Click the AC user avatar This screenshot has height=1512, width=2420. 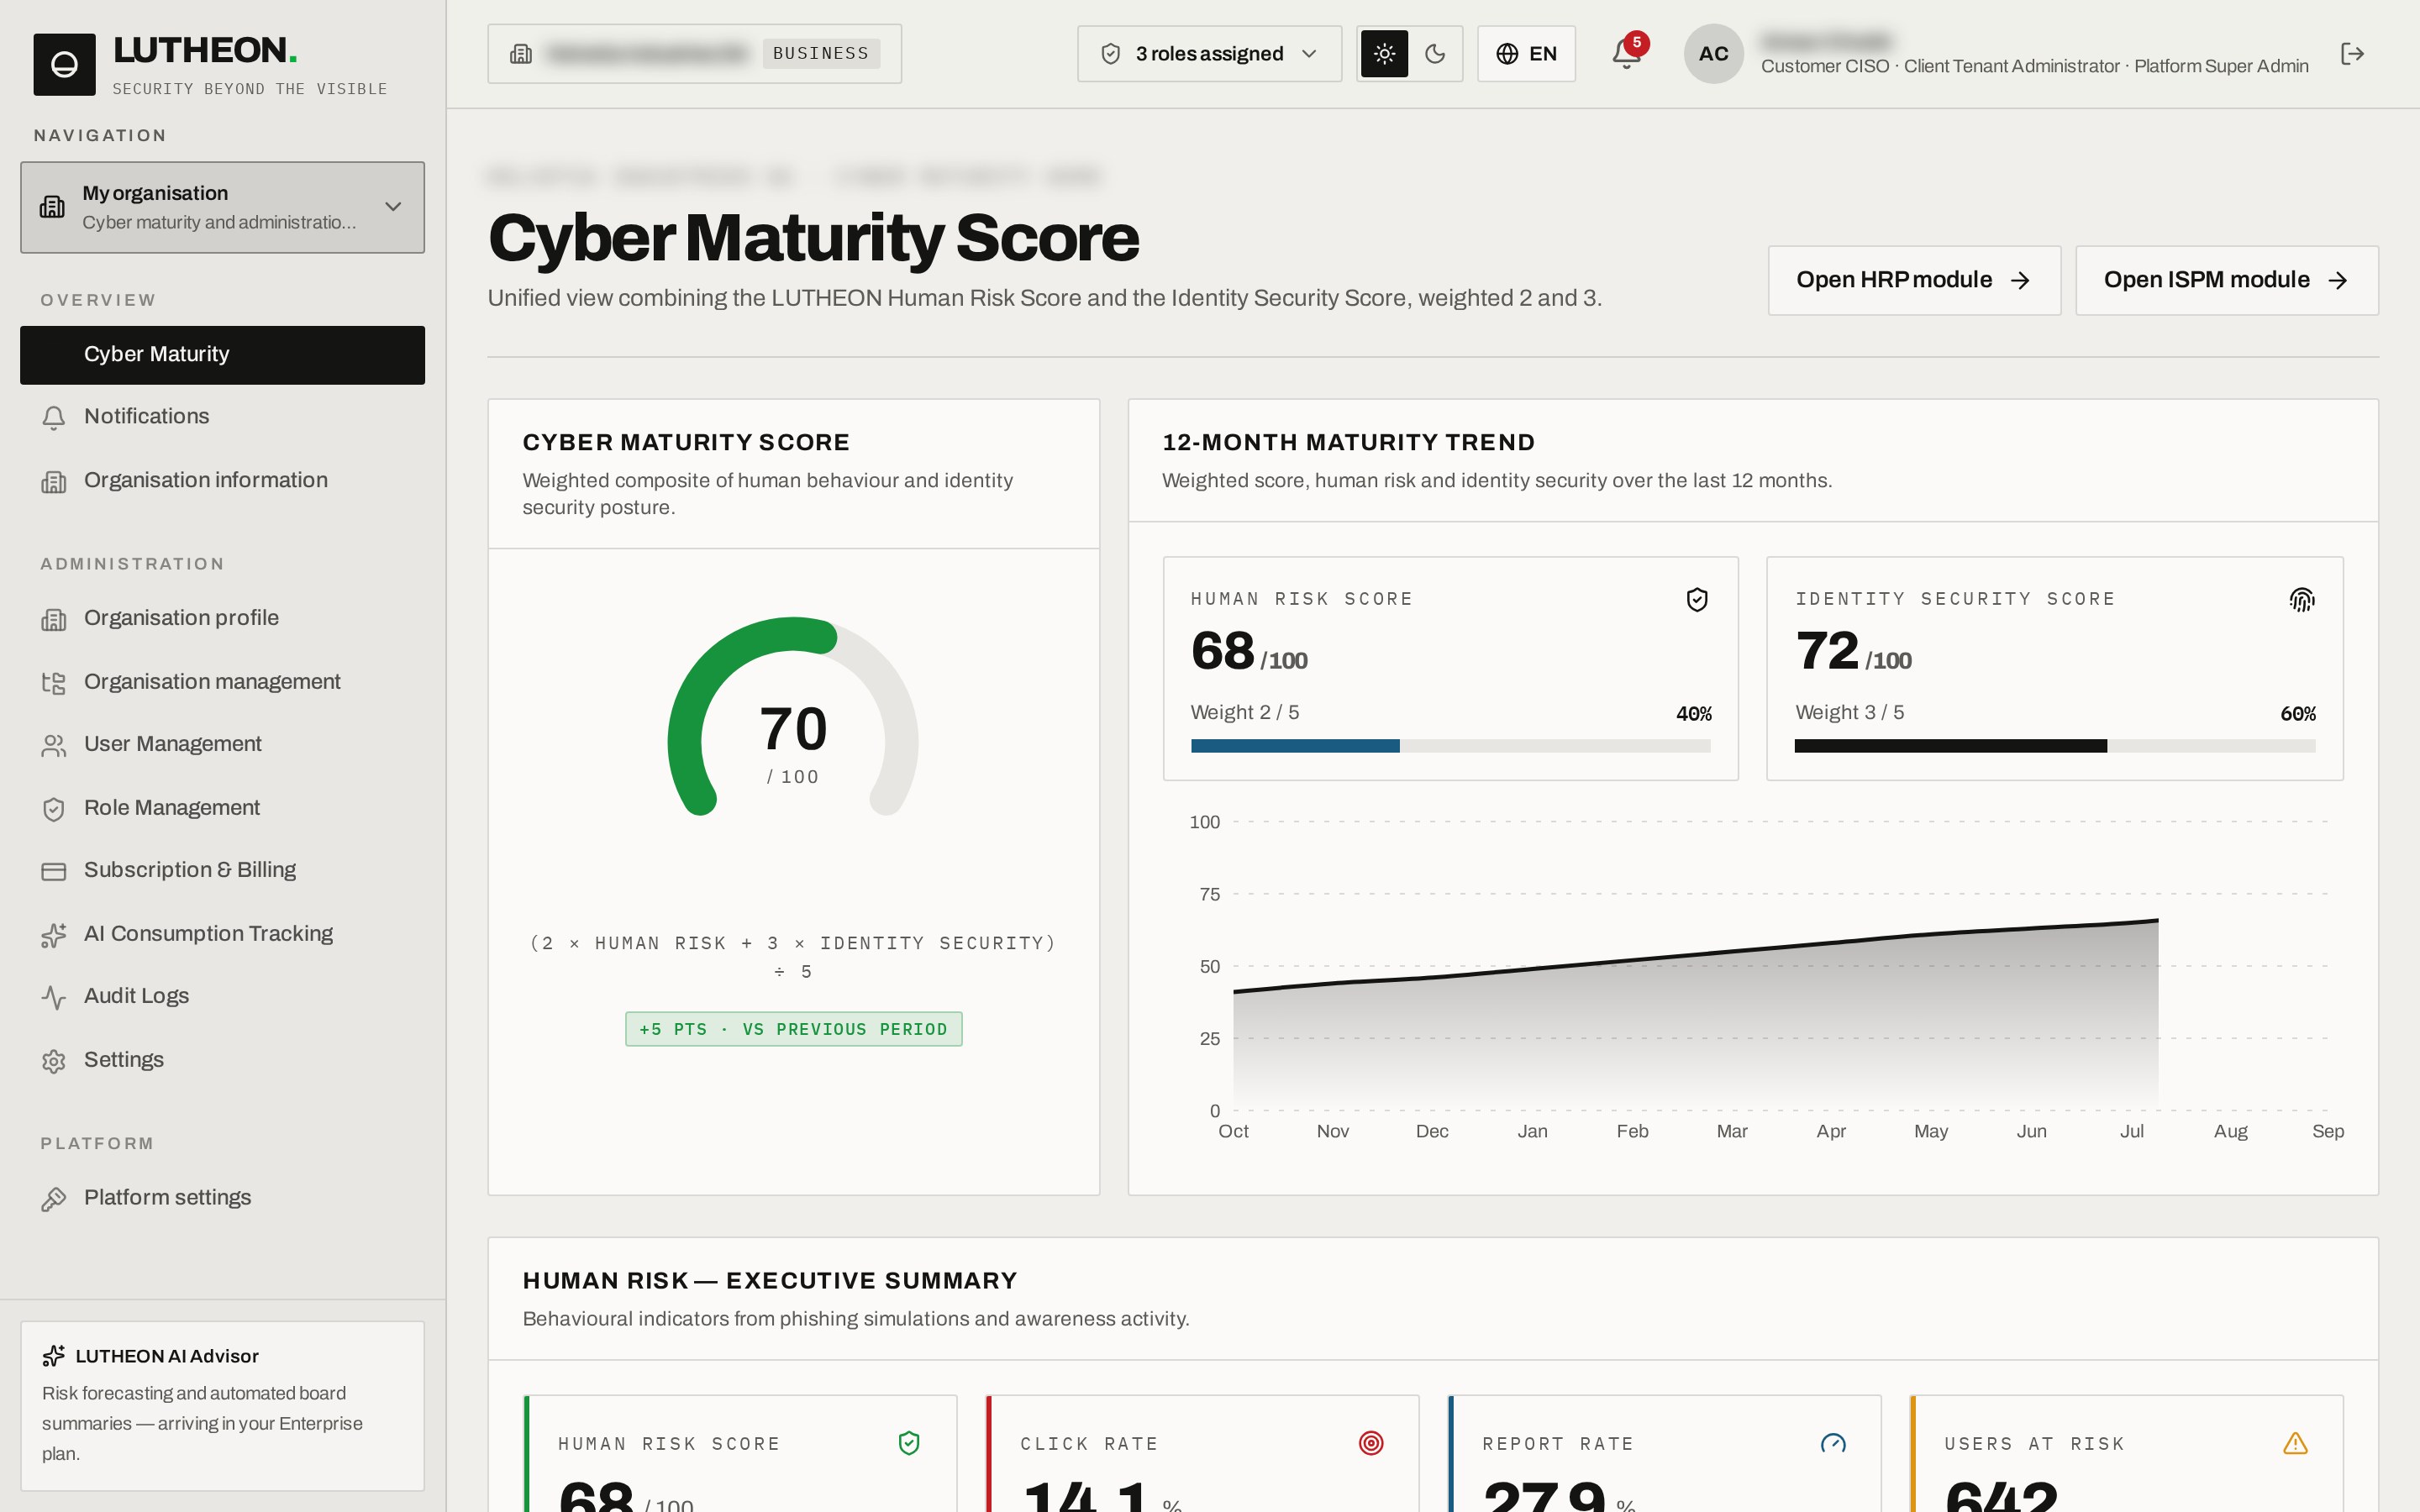pyautogui.click(x=1713, y=54)
